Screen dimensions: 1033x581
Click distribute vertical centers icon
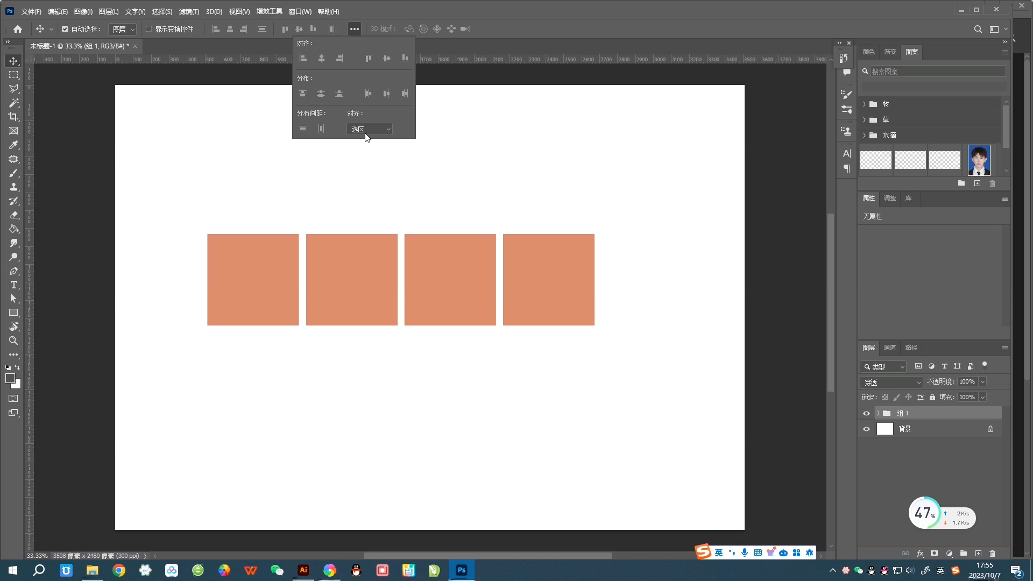[321, 94]
